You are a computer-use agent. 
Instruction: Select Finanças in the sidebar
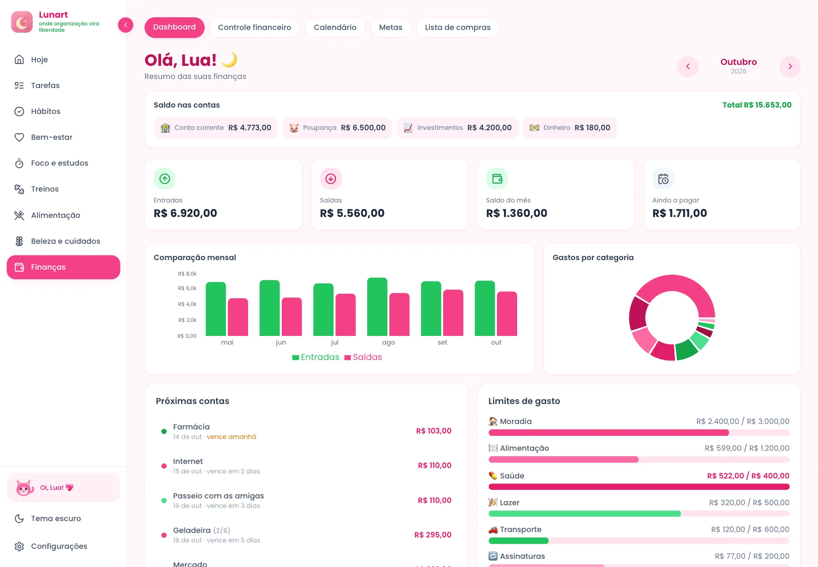click(x=63, y=267)
